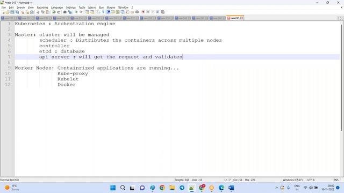Click the Paste toolbar icon
Image resolution: width=344 pixels, height=193 pixels.
pyautogui.click(x=47, y=12)
